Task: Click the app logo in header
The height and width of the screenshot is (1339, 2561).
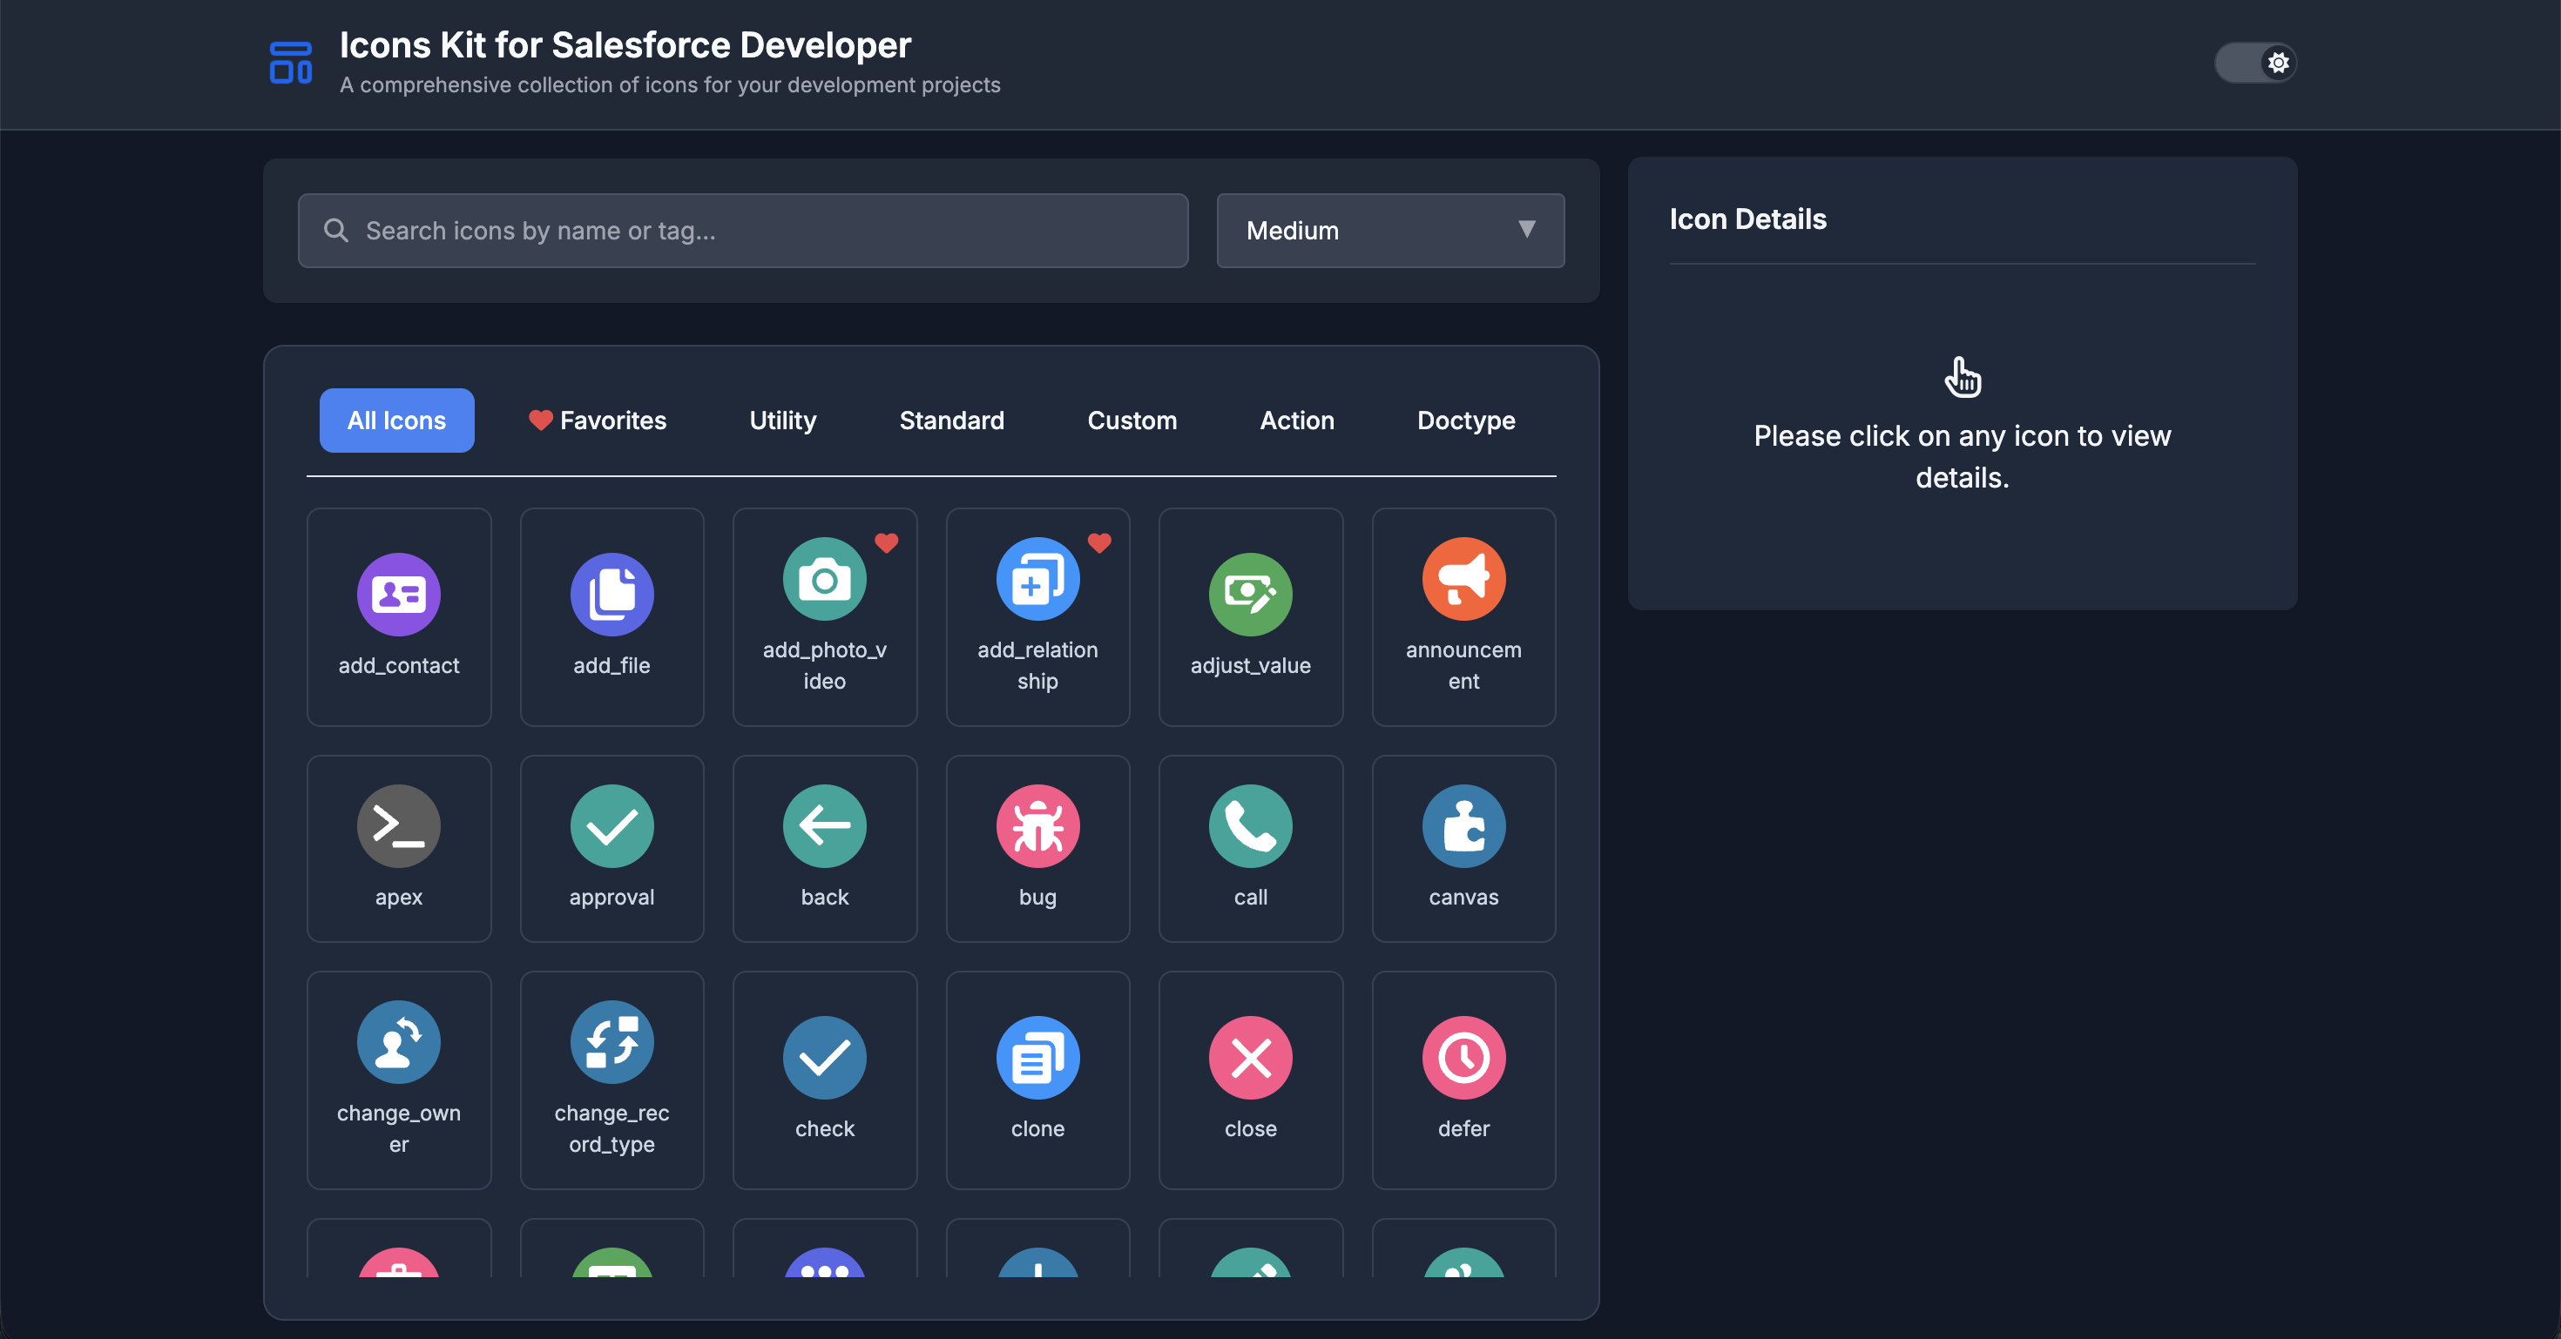Action: coord(290,63)
